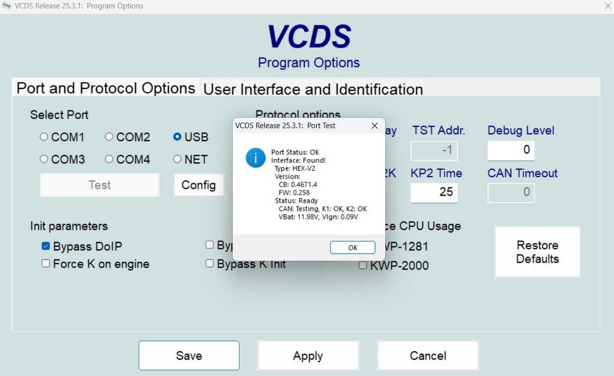The width and height of the screenshot is (614, 376).
Task: Click the 'Init parameters' label
Action: (68, 226)
